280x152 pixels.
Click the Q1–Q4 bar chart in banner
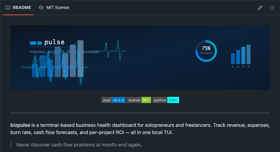coord(241,56)
